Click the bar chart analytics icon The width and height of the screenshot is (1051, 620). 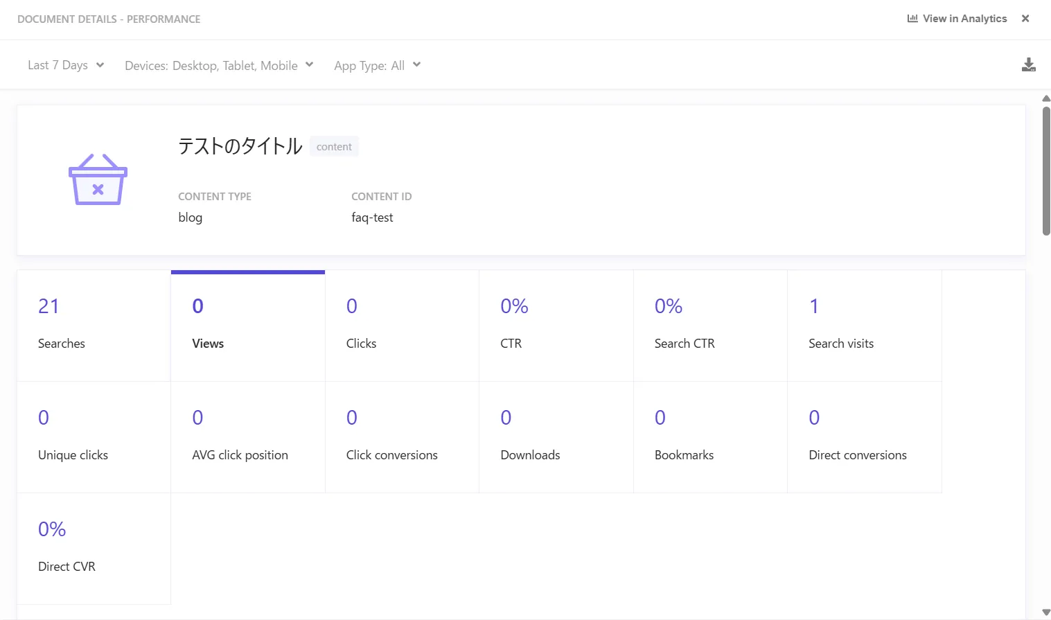click(912, 19)
